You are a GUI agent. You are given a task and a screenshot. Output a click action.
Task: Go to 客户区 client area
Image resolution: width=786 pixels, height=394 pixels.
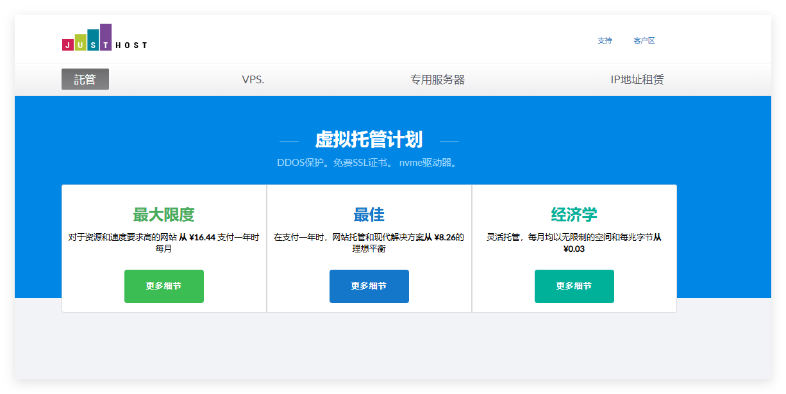point(644,40)
